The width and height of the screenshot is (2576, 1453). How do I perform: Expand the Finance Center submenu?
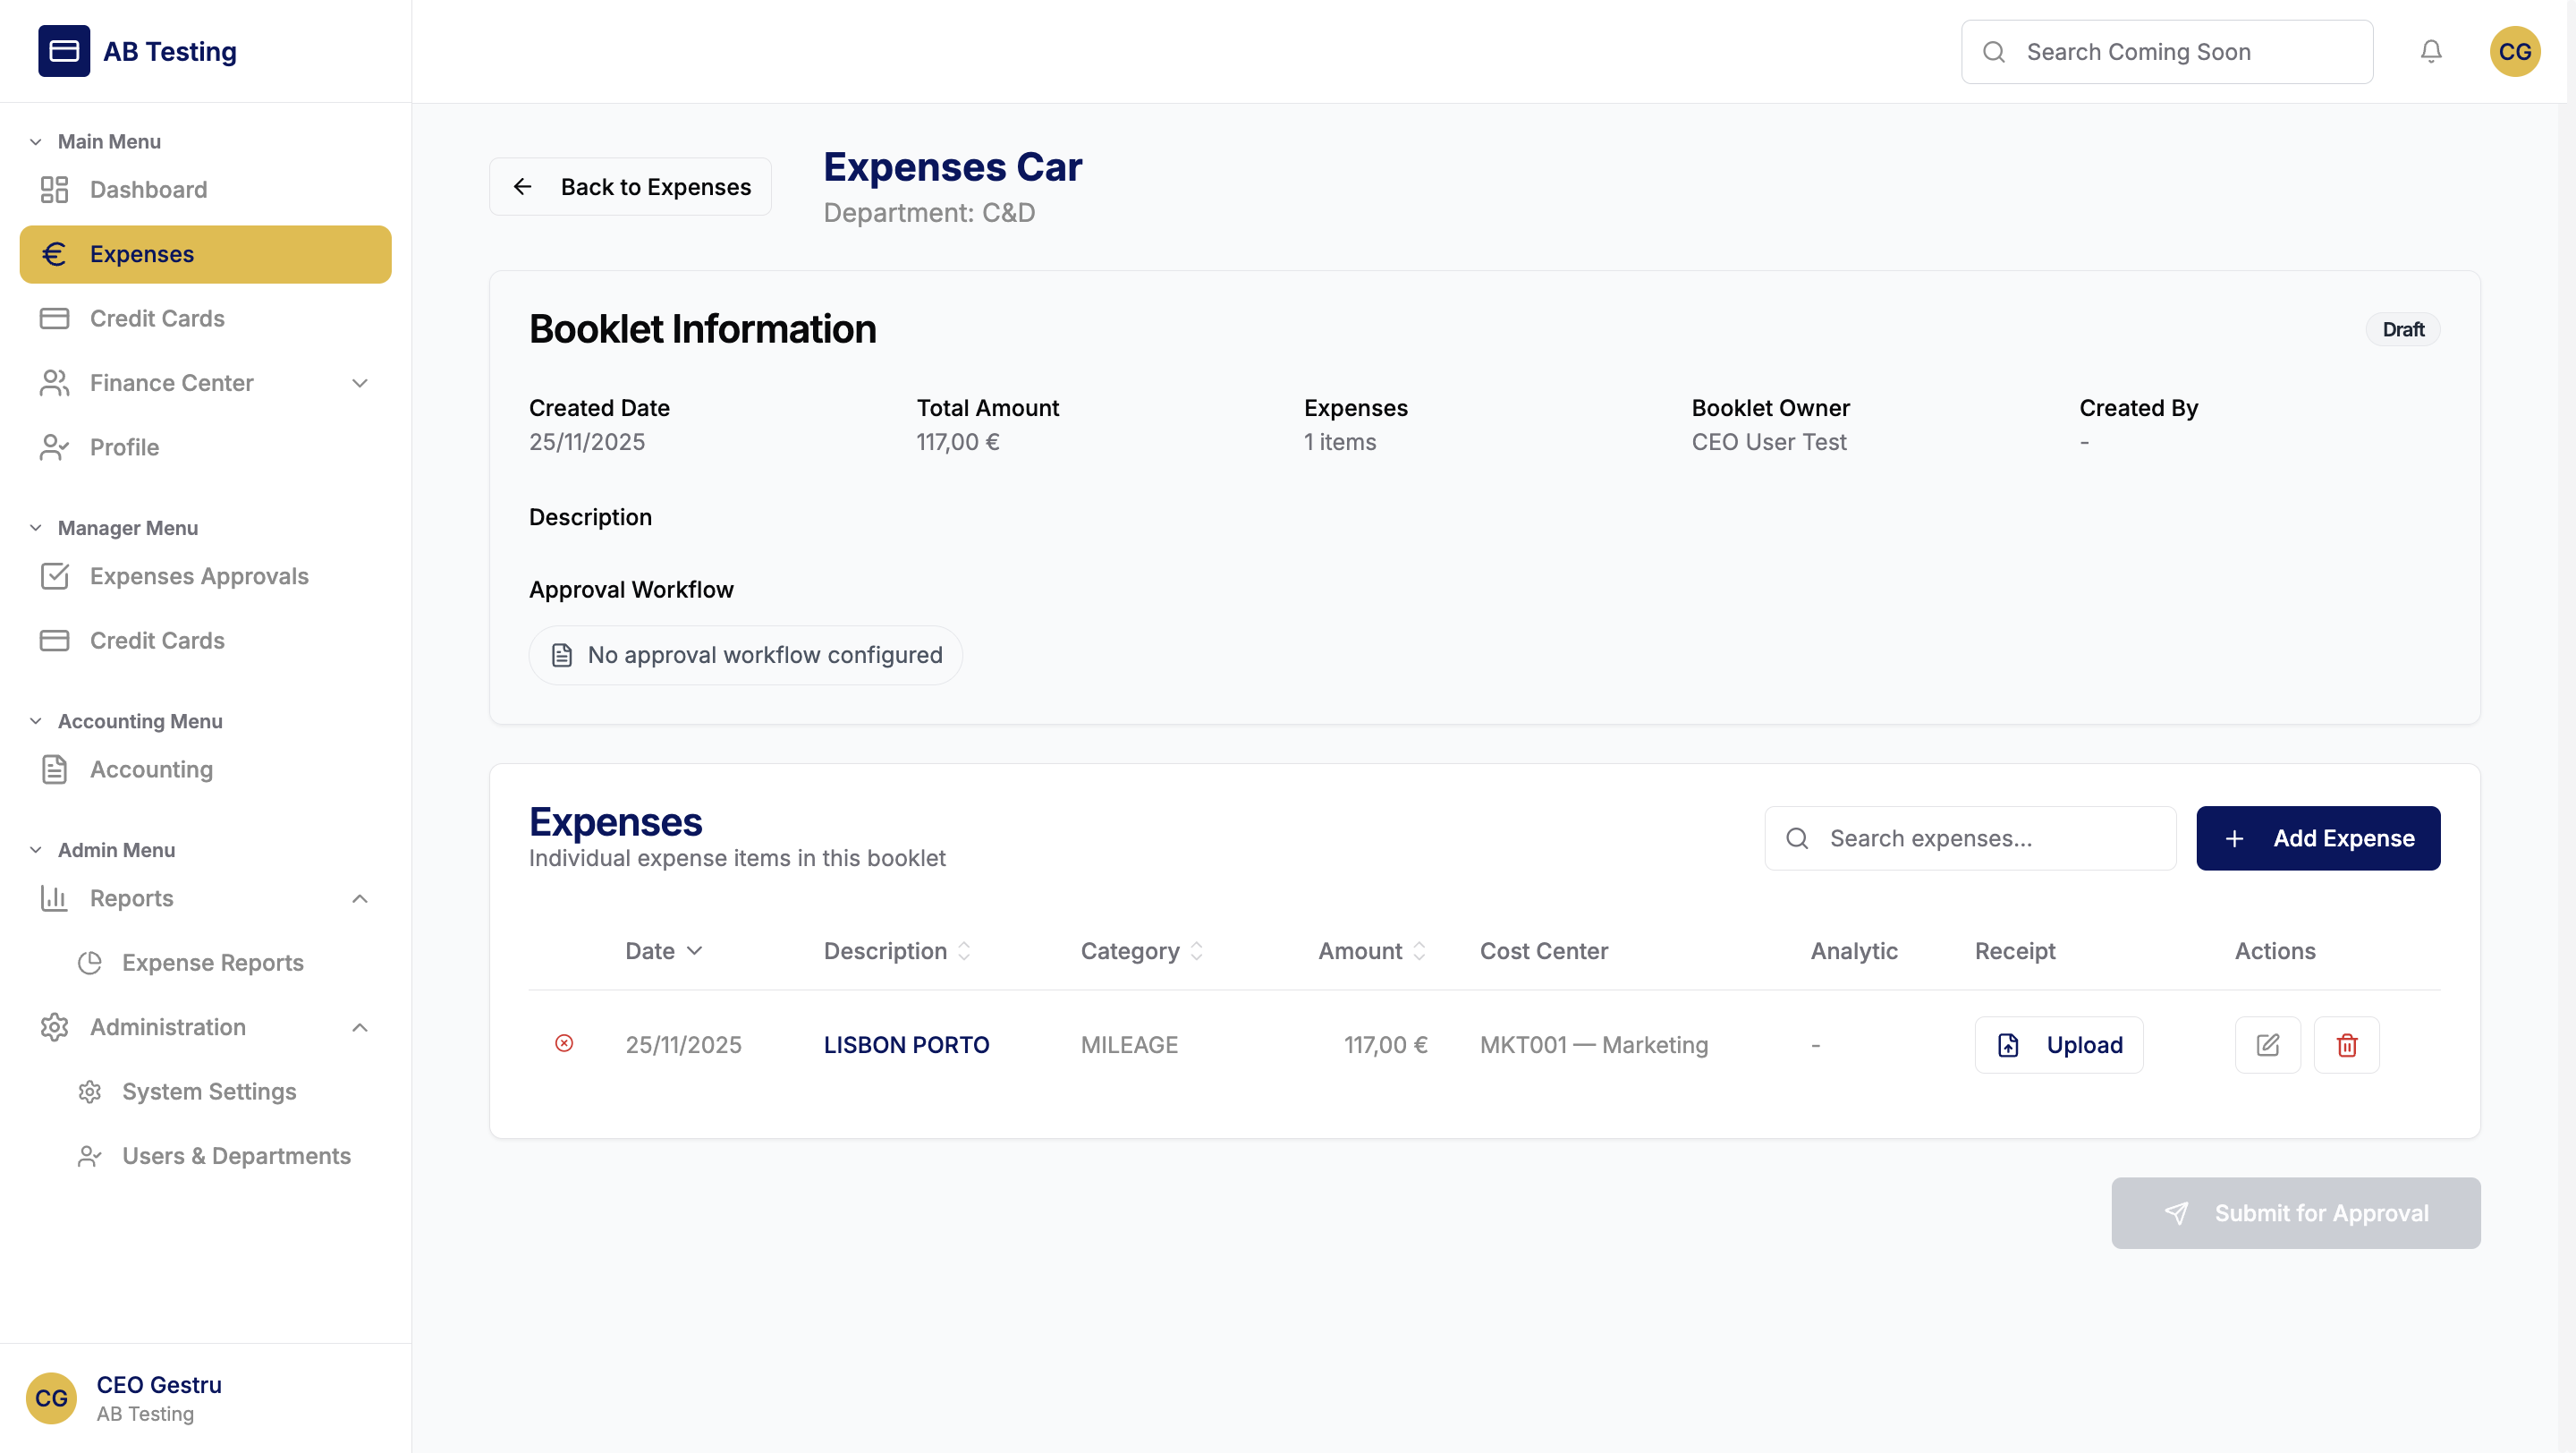(360, 383)
